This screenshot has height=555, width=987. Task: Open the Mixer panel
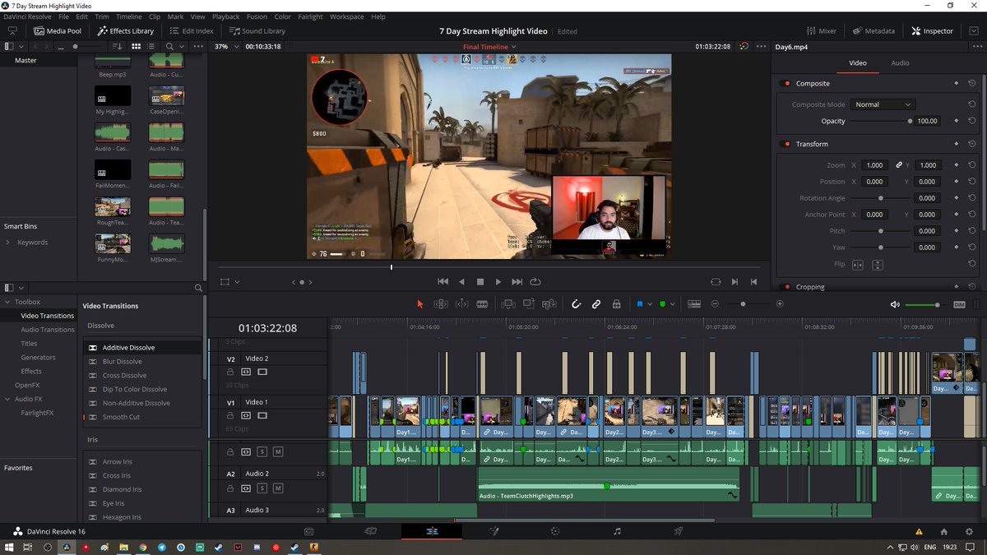pyautogui.click(x=820, y=31)
